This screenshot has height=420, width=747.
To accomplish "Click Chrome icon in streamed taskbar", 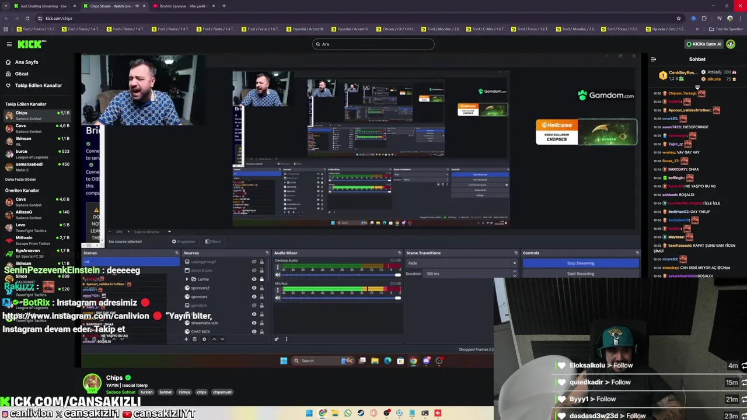I will (x=413, y=361).
